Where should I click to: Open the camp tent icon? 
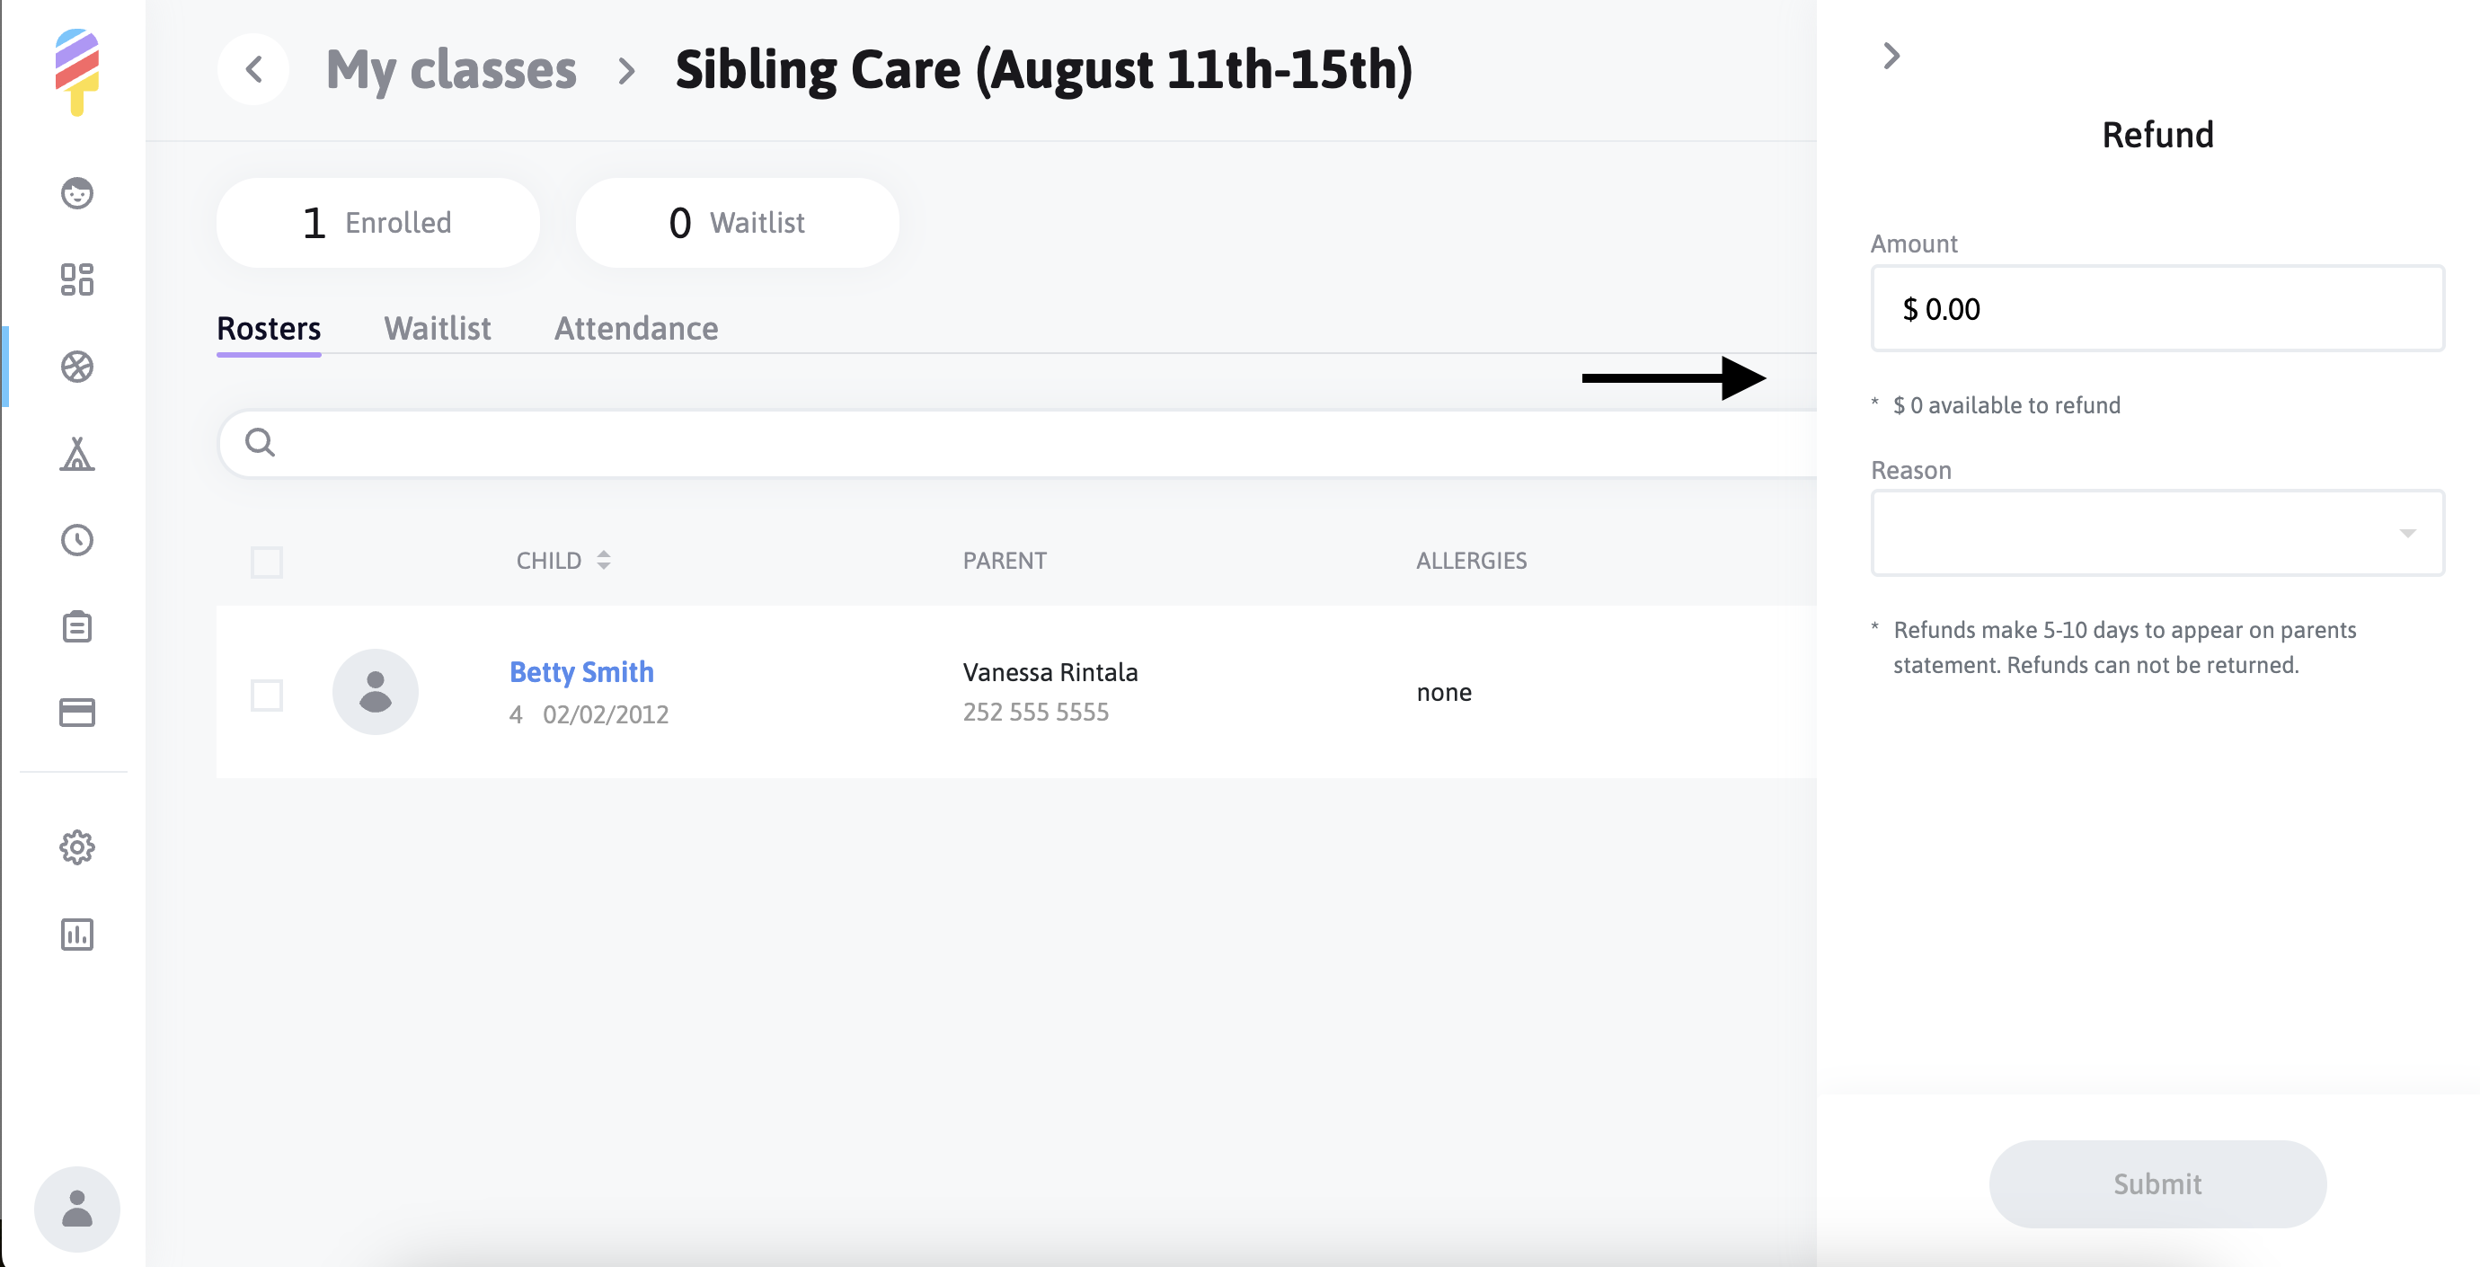coord(77,454)
